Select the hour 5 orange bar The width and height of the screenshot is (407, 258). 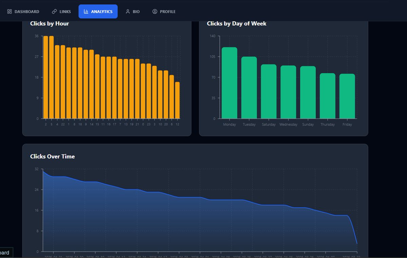(x=52, y=77)
